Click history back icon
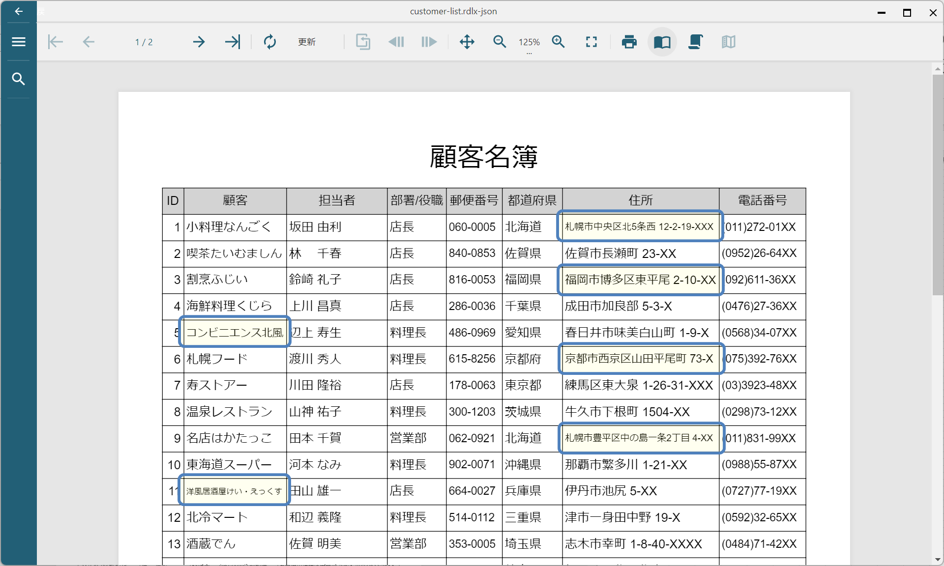944x566 pixels. [x=396, y=42]
